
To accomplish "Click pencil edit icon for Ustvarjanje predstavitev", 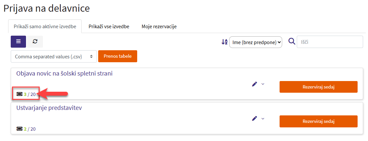I will pyautogui.click(x=255, y=118).
